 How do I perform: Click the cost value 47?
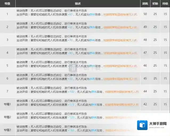(x=145, y=53)
